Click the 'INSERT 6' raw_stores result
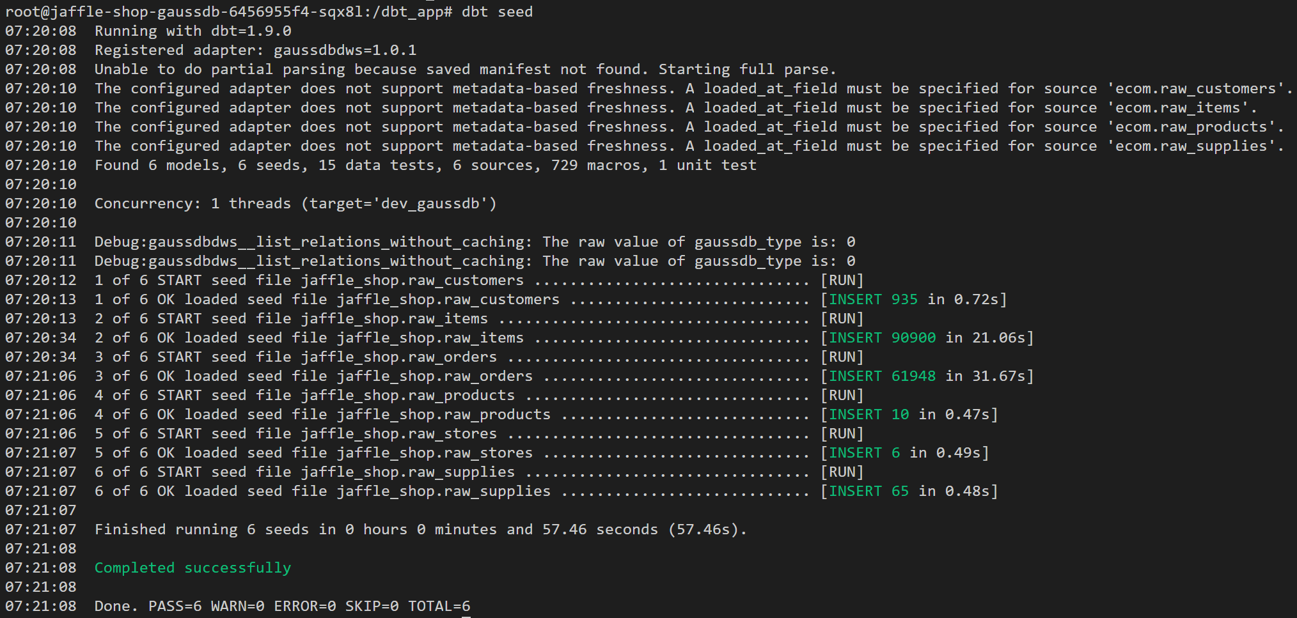 (x=864, y=452)
